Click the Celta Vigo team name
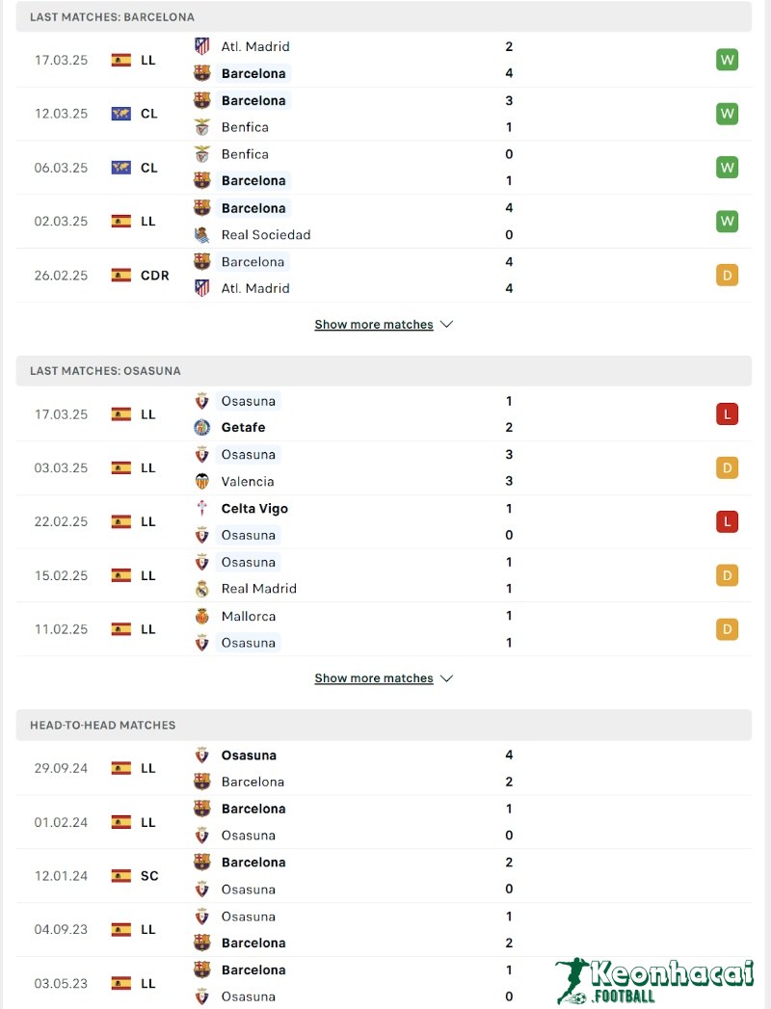 click(x=254, y=508)
